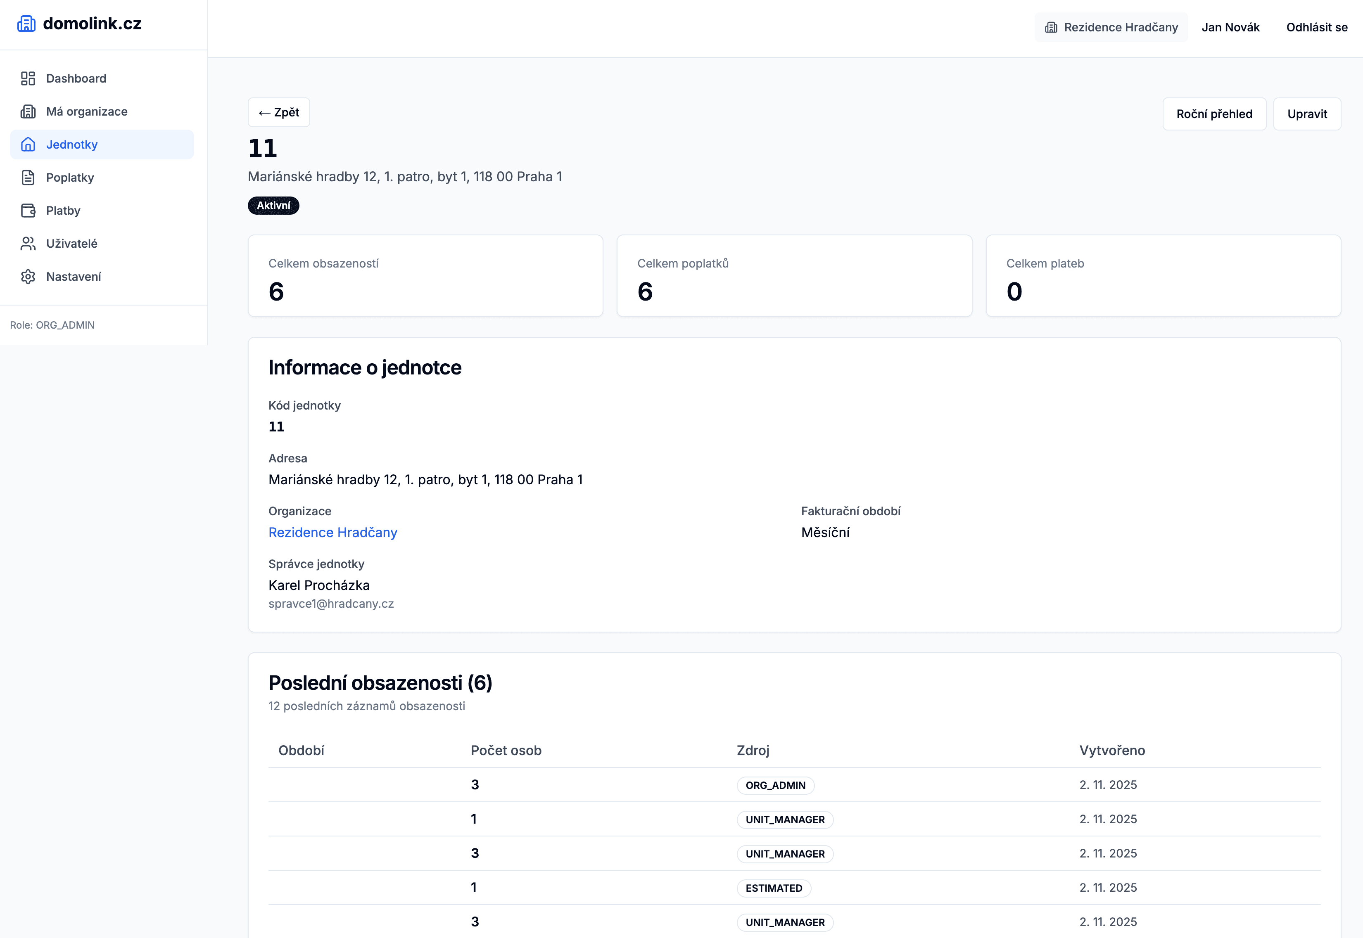Open the Platby menu item
The image size is (1363, 938).
tap(63, 210)
